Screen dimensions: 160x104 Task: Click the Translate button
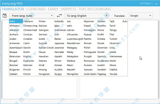click(119, 16)
